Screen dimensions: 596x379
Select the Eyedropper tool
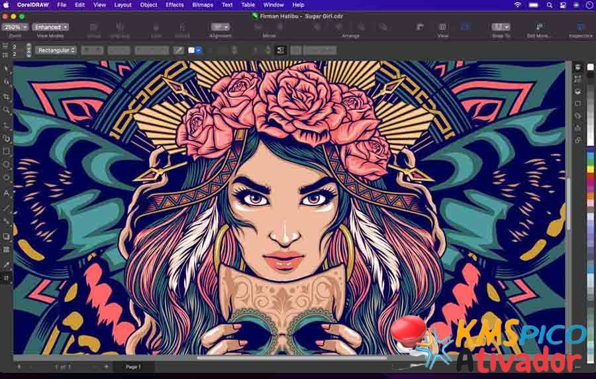pyautogui.click(x=7, y=264)
